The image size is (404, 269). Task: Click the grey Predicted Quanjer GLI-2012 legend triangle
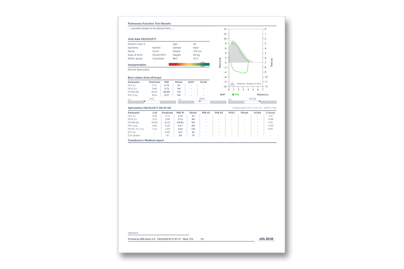click(x=233, y=84)
